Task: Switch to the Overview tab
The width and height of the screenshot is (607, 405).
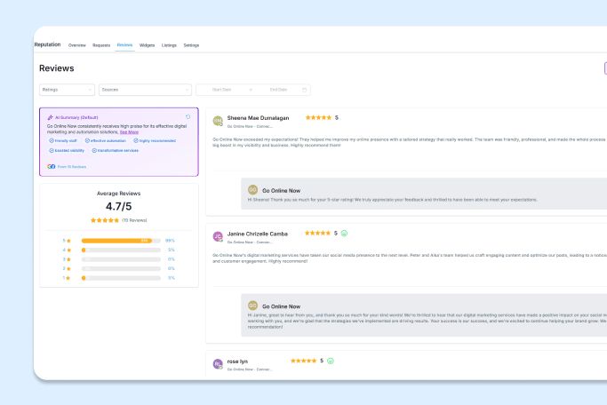Action: (x=77, y=44)
